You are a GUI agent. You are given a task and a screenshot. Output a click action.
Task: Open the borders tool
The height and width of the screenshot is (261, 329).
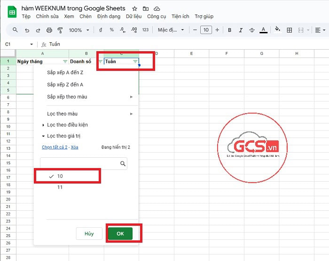tap(289, 30)
